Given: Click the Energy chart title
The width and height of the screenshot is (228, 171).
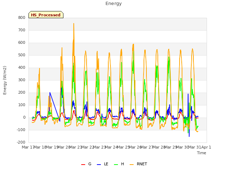Looking at the screenshot, I should (114, 4).
